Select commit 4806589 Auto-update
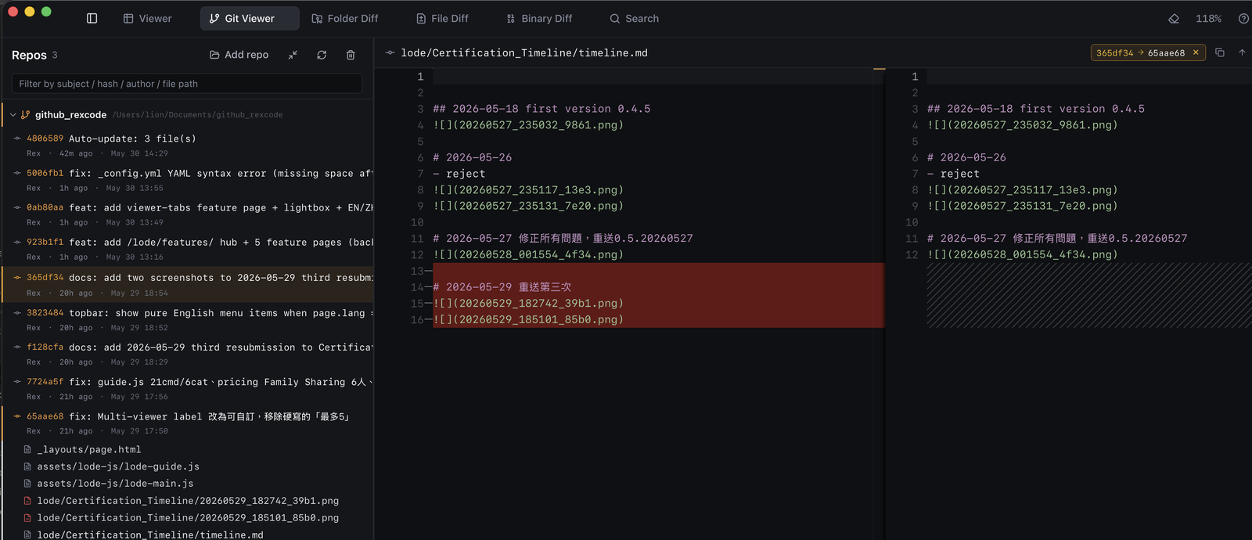1252x540 pixels. click(x=188, y=146)
